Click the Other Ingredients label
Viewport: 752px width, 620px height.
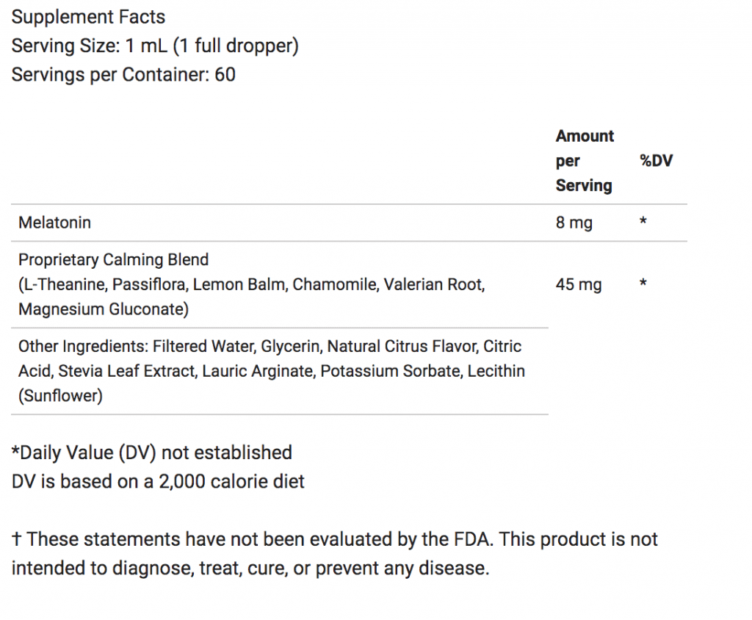[x=83, y=347]
